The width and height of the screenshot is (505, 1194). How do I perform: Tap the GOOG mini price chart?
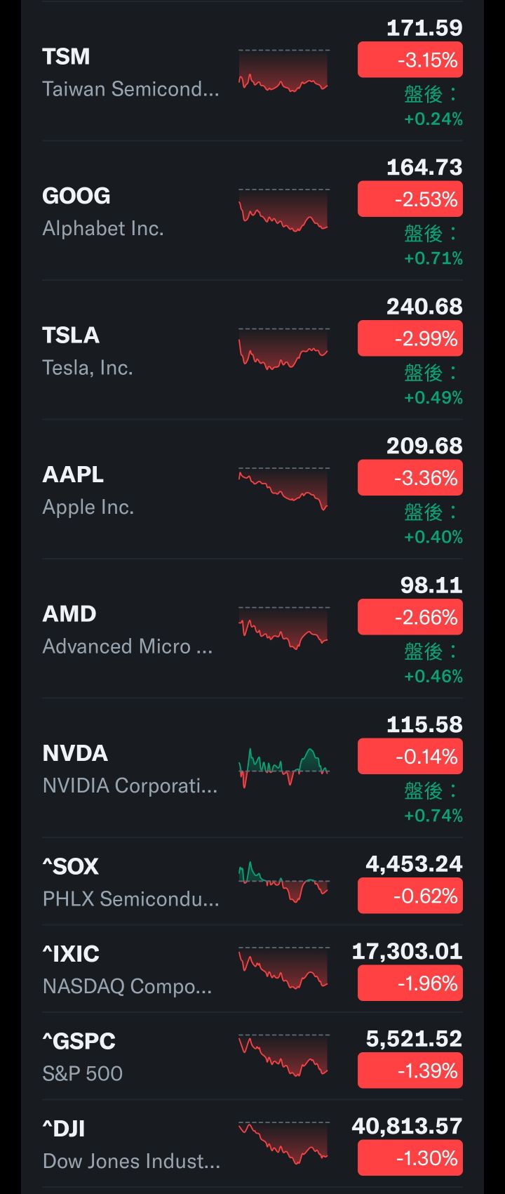click(x=283, y=210)
